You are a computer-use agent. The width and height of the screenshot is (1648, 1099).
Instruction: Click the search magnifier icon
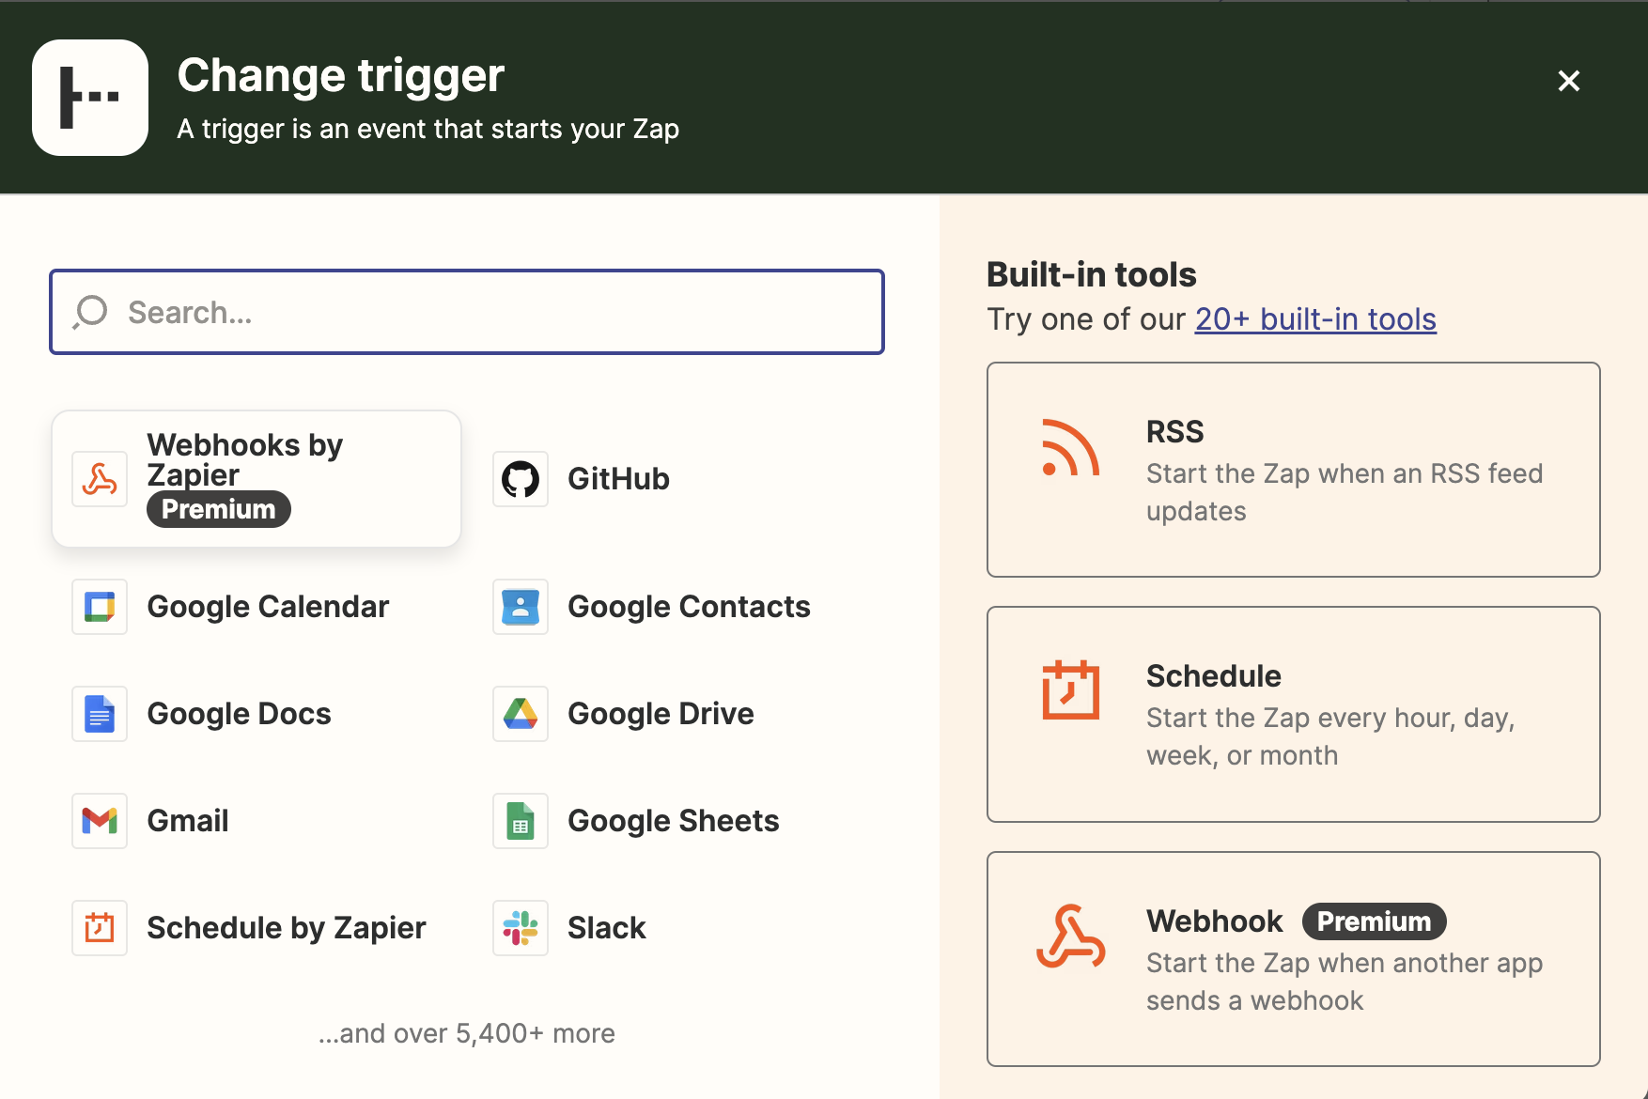point(90,312)
